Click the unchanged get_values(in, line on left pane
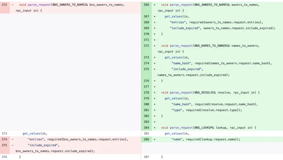 [x=35, y=134]
